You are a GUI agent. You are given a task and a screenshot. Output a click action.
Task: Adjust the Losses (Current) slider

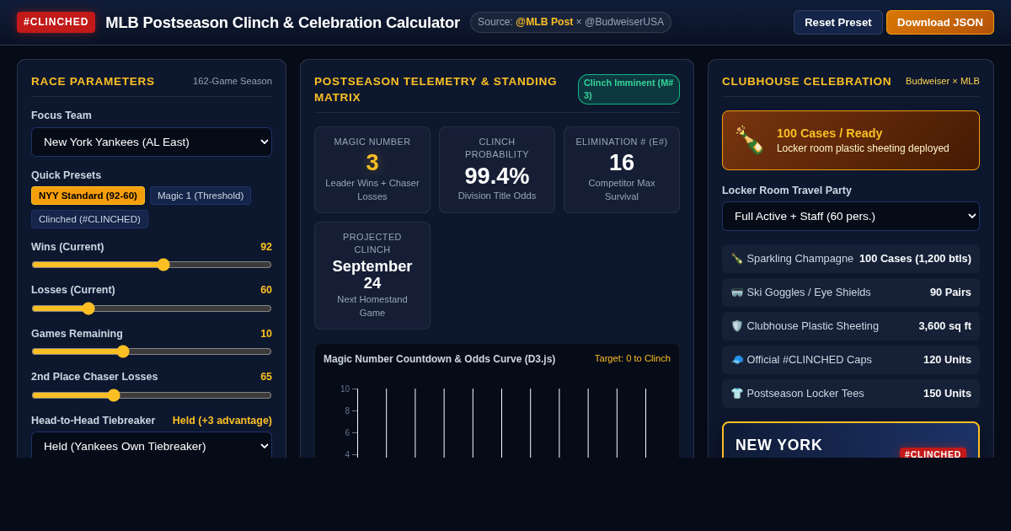152,308
